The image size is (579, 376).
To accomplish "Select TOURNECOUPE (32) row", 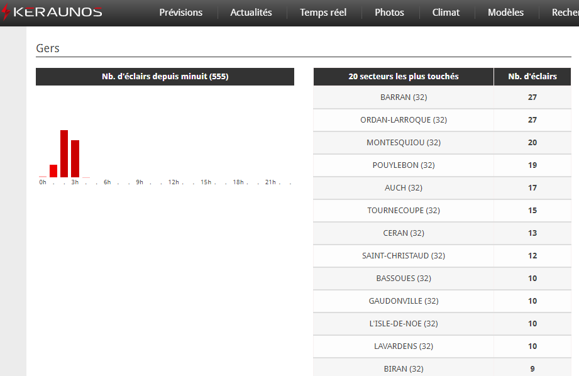I will coord(404,211).
